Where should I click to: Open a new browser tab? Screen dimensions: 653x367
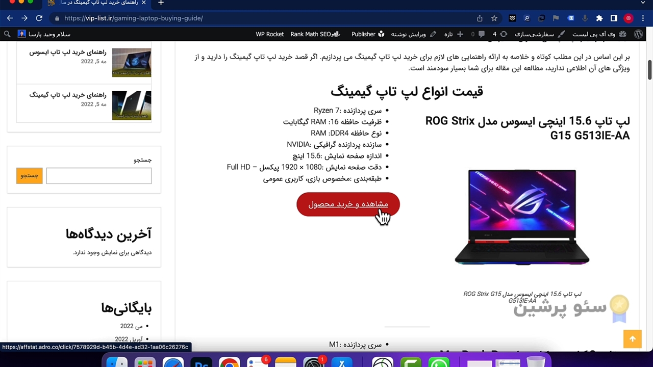pyautogui.click(x=161, y=3)
